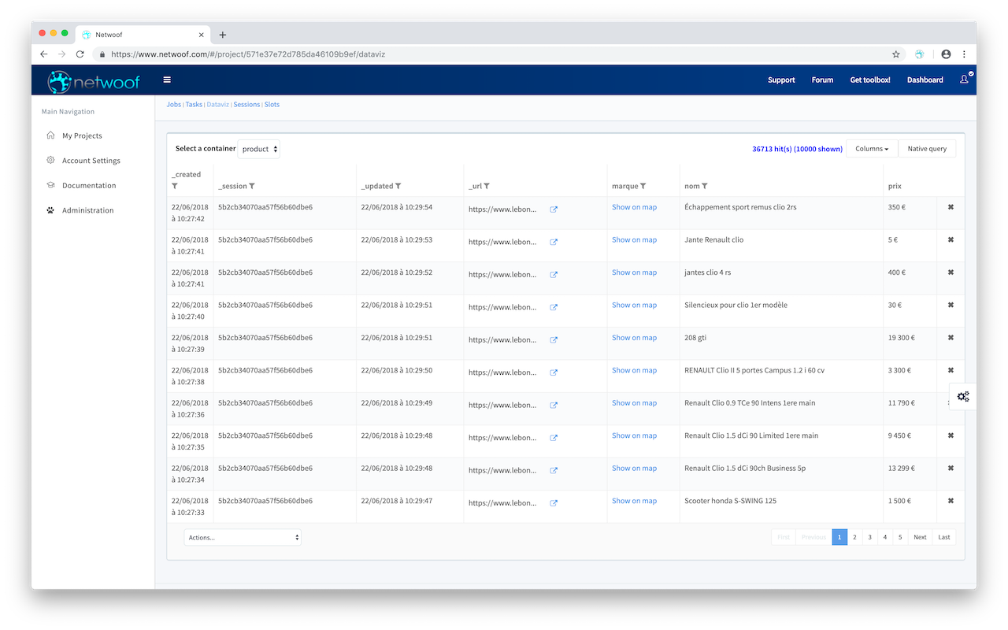Show on map for Jante Renault clio

[x=634, y=239]
